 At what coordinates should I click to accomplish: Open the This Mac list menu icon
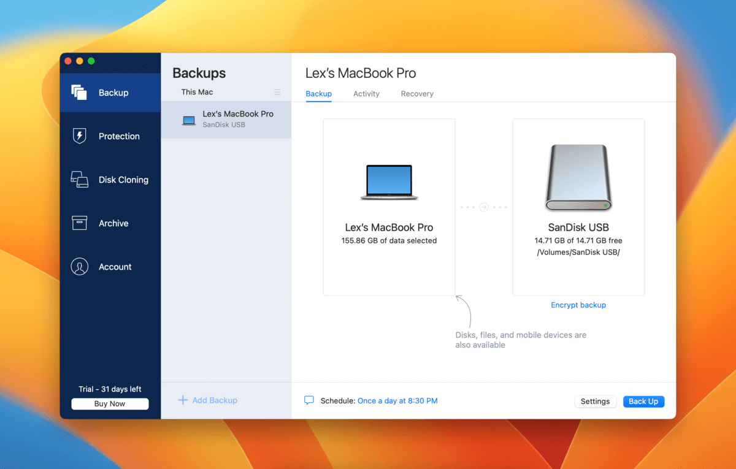pyautogui.click(x=277, y=92)
